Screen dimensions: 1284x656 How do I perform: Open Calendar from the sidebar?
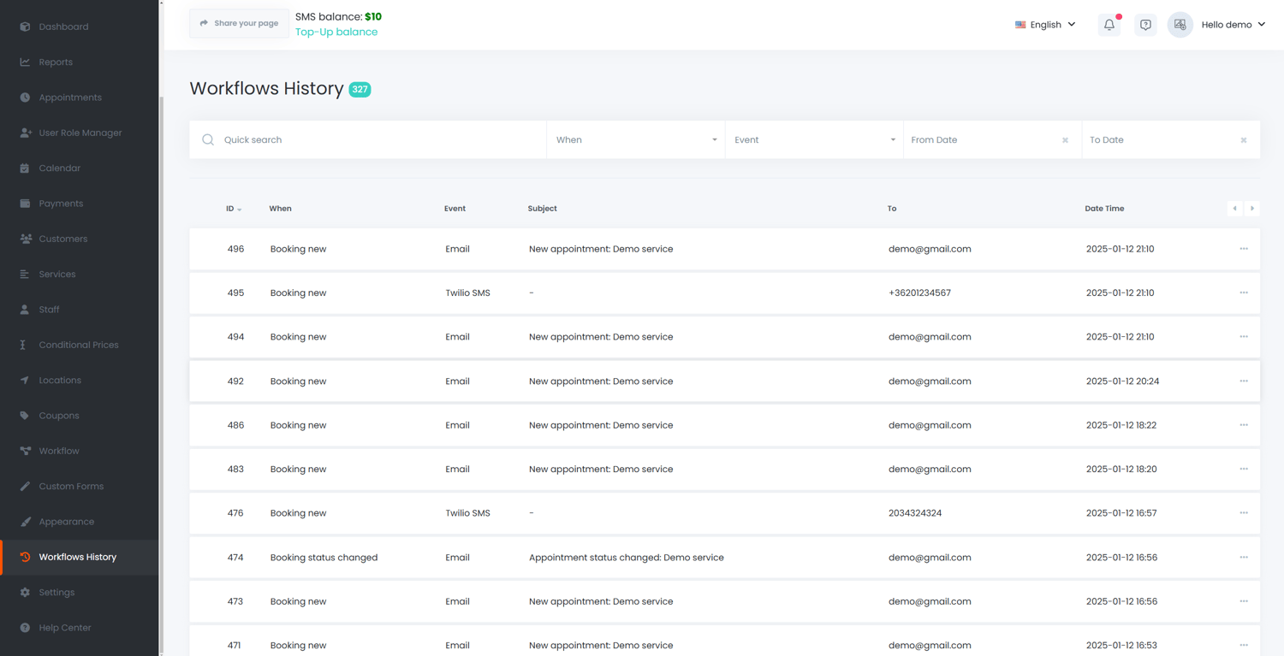(59, 168)
